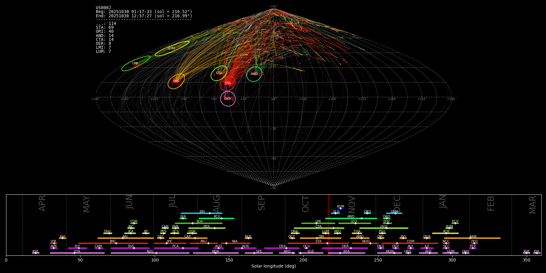Select the orange CAP shower bar
The image size is (546, 273).
pos(188,238)
